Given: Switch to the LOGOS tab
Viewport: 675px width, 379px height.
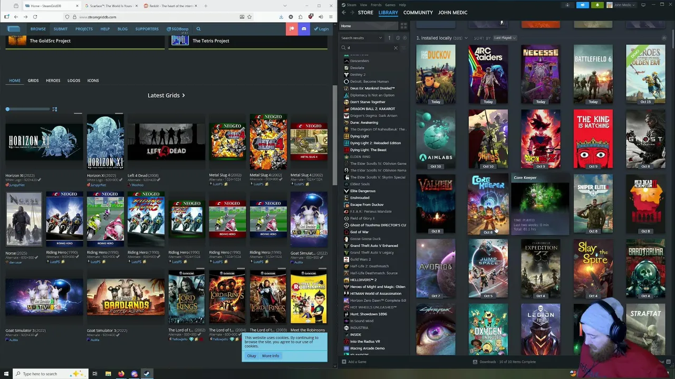Looking at the screenshot, I should 74,81.
